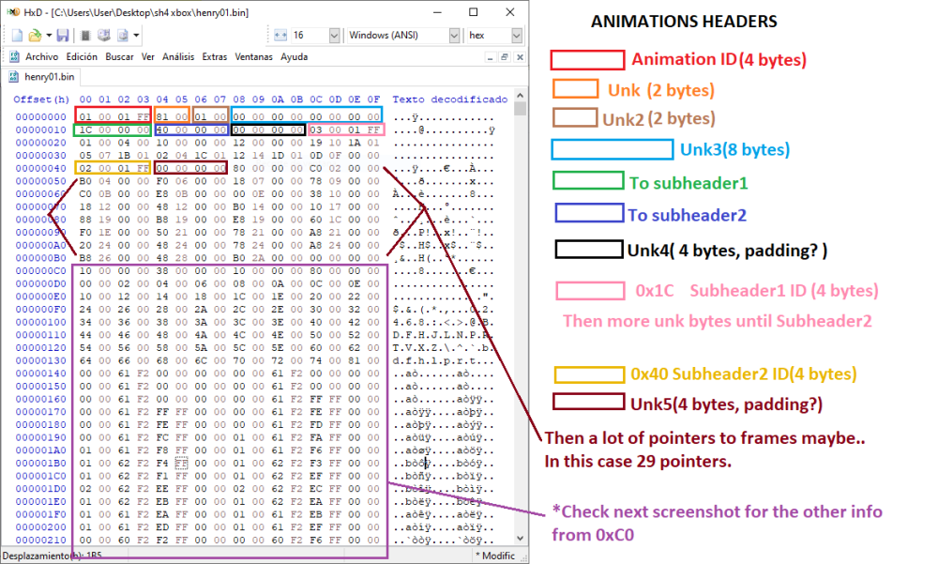Image resolution: width=938 pixels, height=564 pixels.
Task: Click the document icon left of Archivo
Action: coord(14,56)
